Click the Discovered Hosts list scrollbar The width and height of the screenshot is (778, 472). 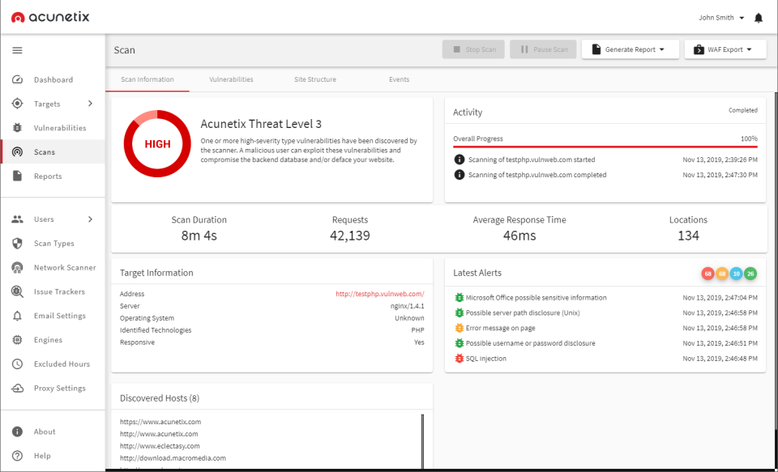[x=423, y=441]
